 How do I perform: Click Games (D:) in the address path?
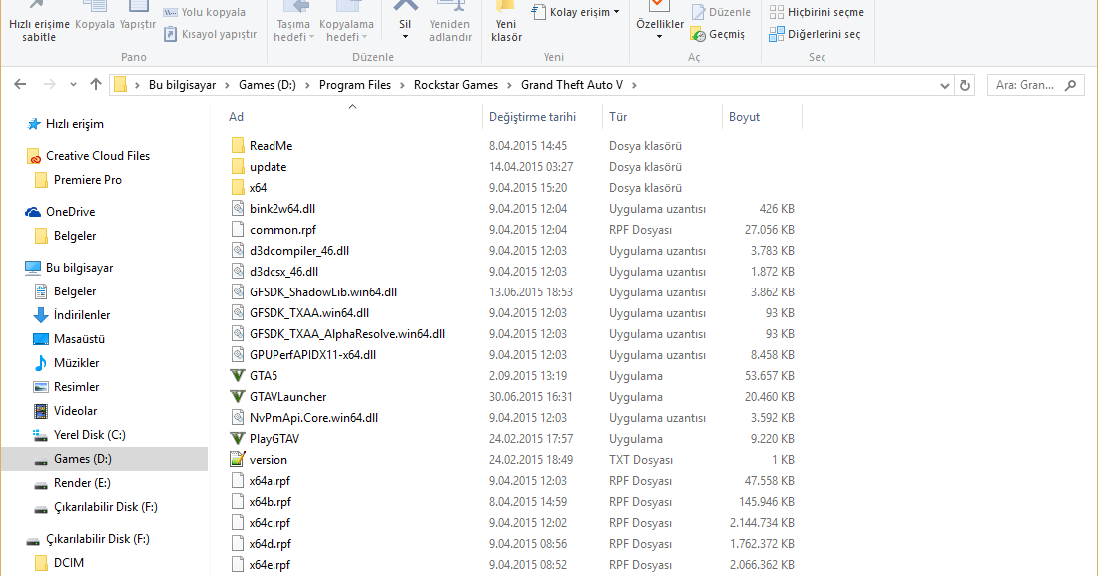point(268,85)
